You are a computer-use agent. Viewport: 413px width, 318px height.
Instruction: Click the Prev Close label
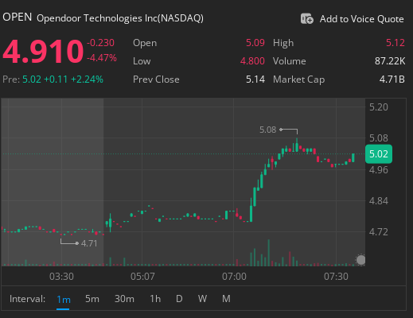coord(156,79)
